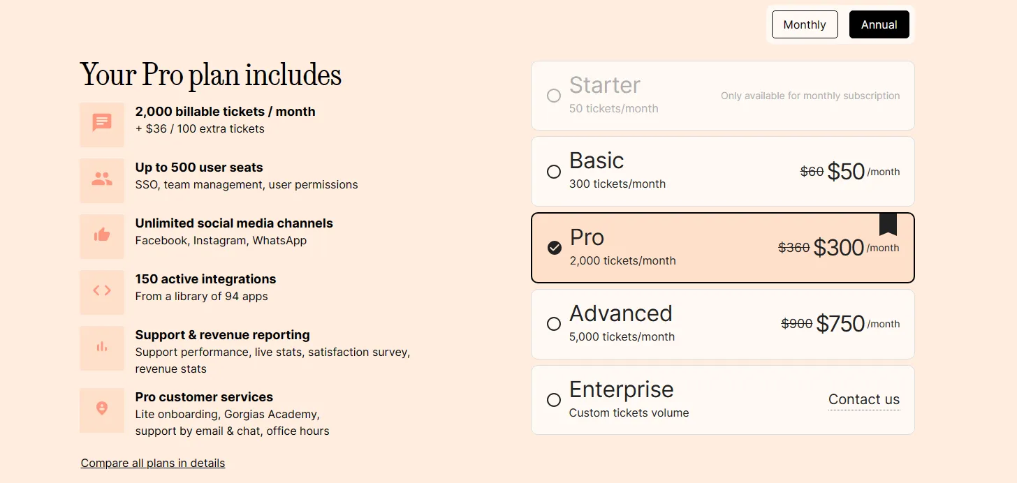
Task: Click the billable tickets chat bubble icon
Action: (102, 123)
